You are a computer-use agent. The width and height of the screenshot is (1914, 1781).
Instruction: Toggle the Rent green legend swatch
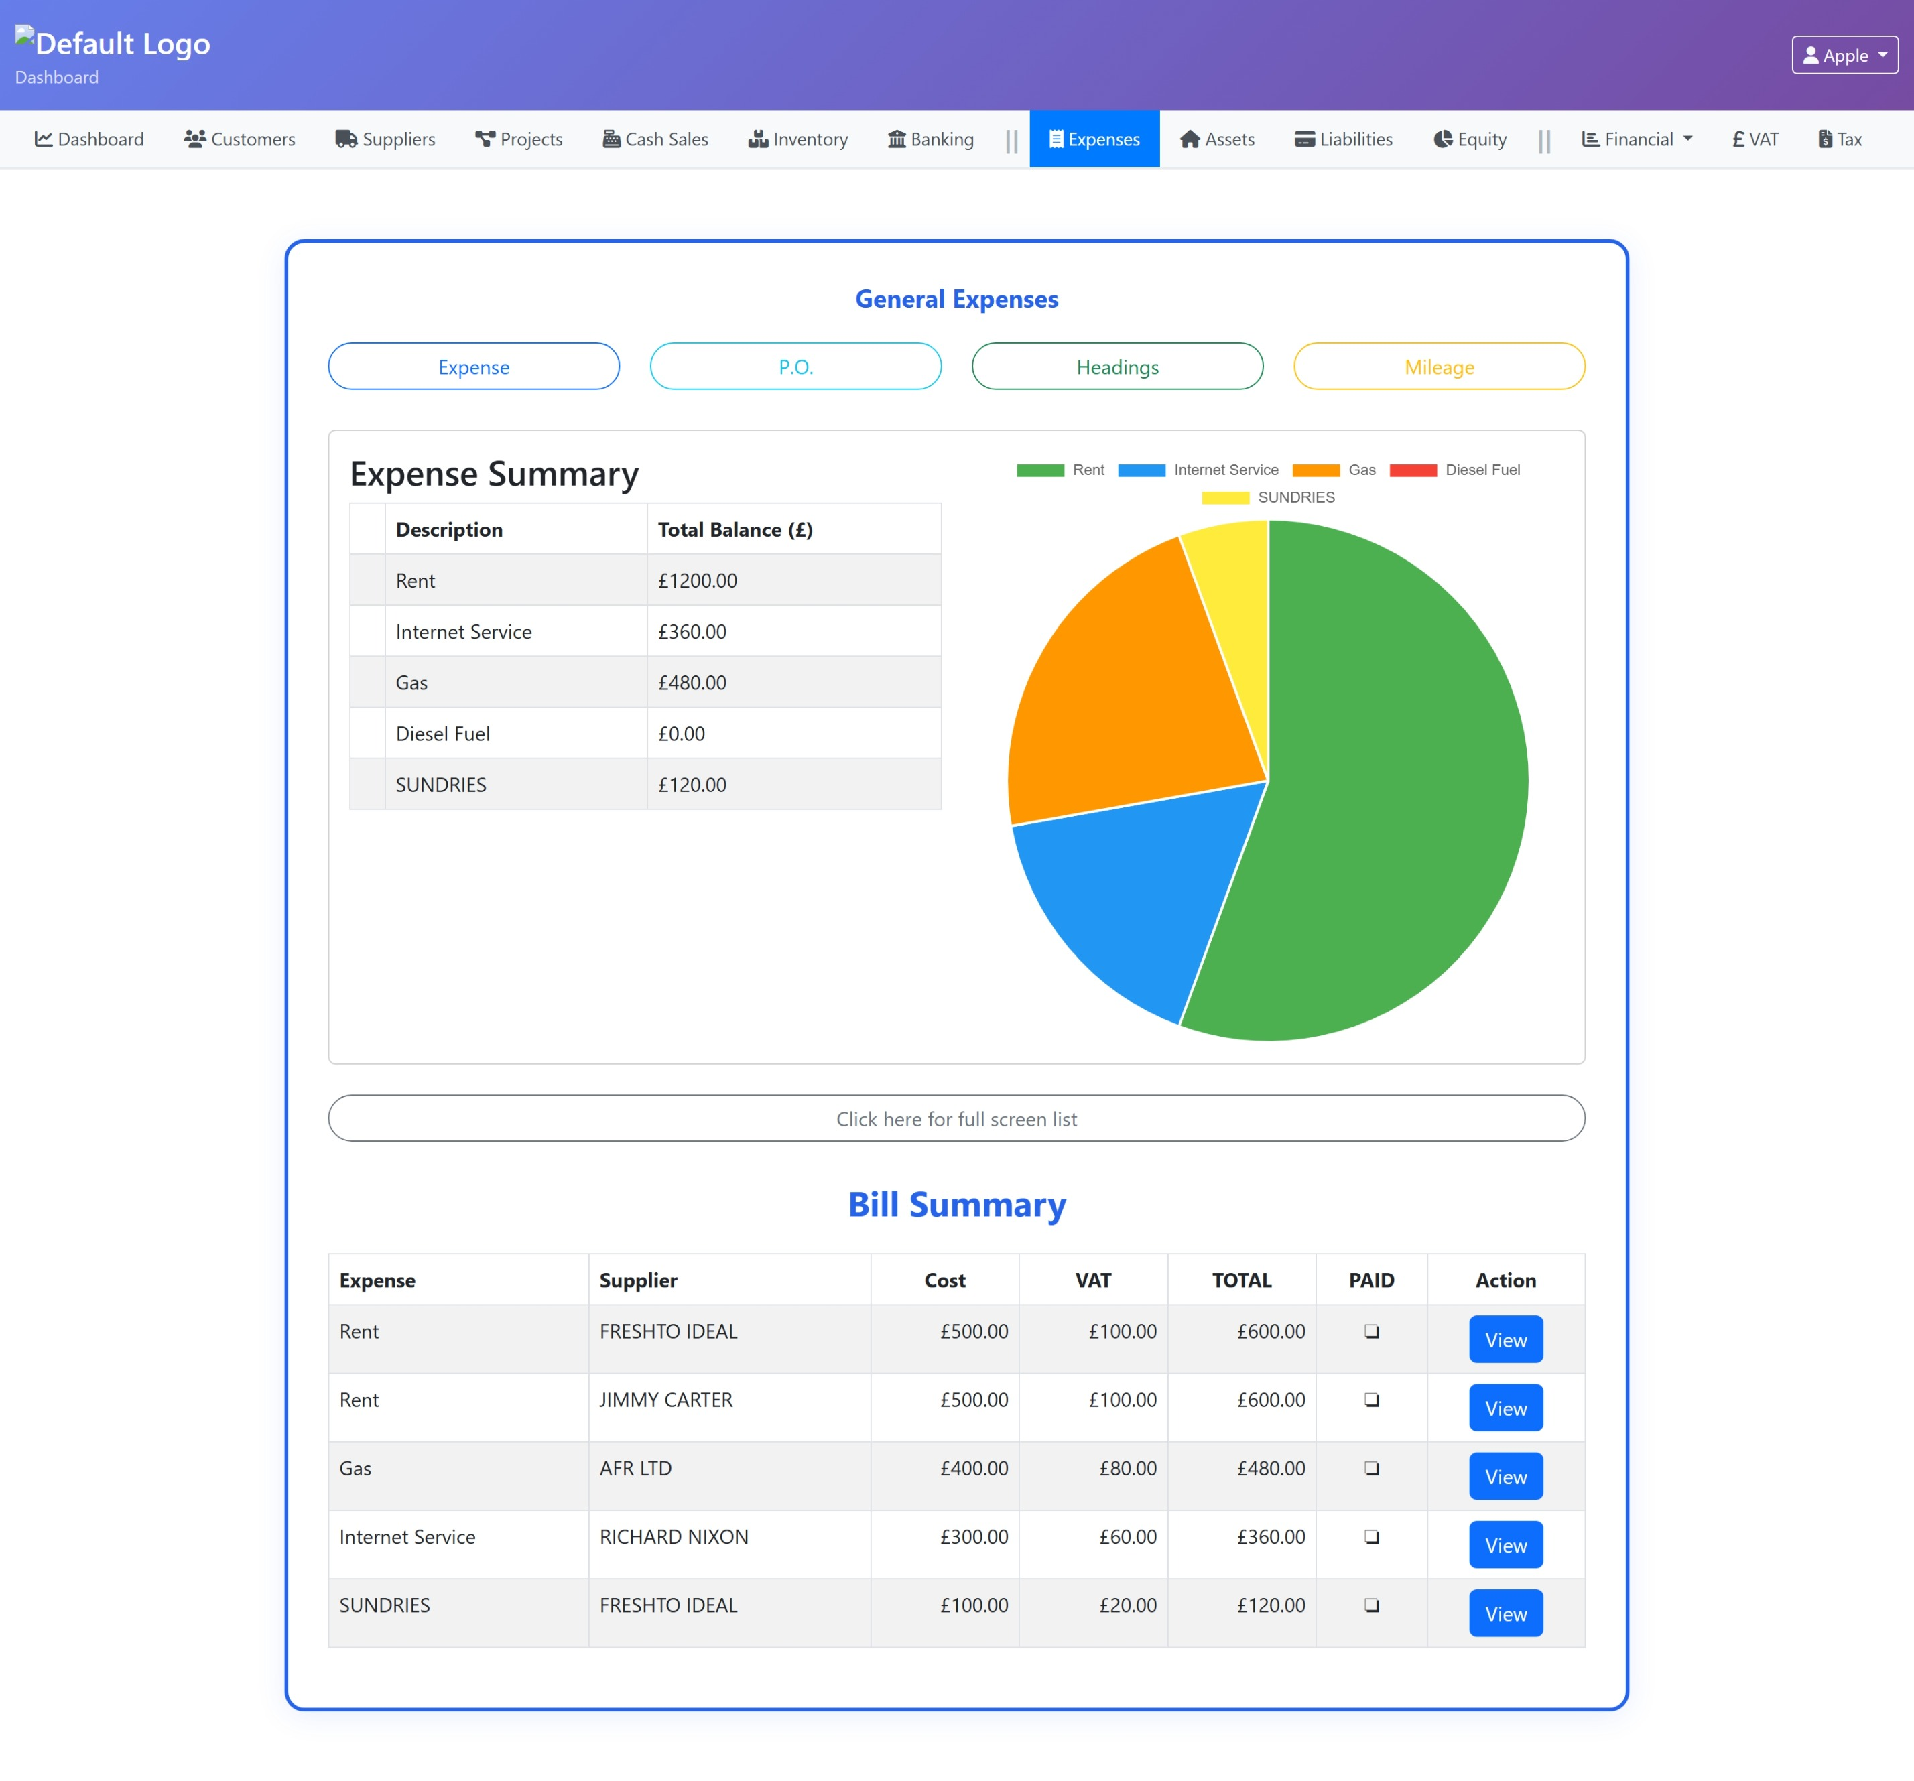coord(1040,470)
